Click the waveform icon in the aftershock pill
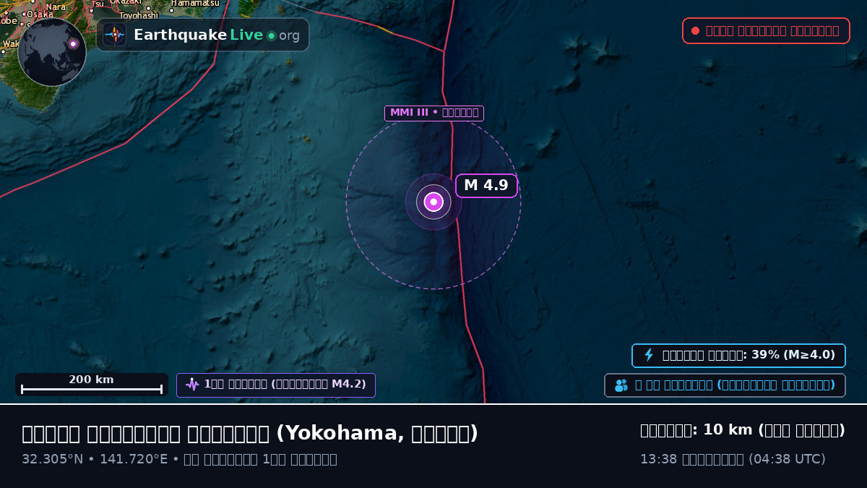 click(192, 385)
